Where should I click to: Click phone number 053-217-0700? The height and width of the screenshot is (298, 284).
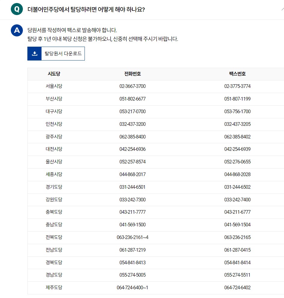pyautogui.click(x=132, y=111)
